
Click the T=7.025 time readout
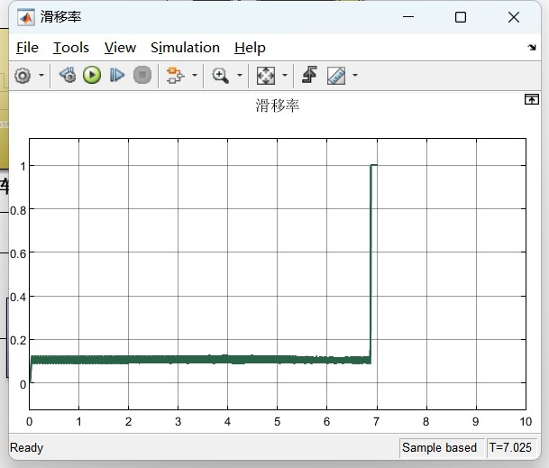[510, 447]
